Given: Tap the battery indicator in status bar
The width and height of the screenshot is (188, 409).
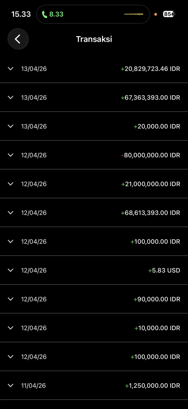Looking at the screenshot, I should coord(169,14).
